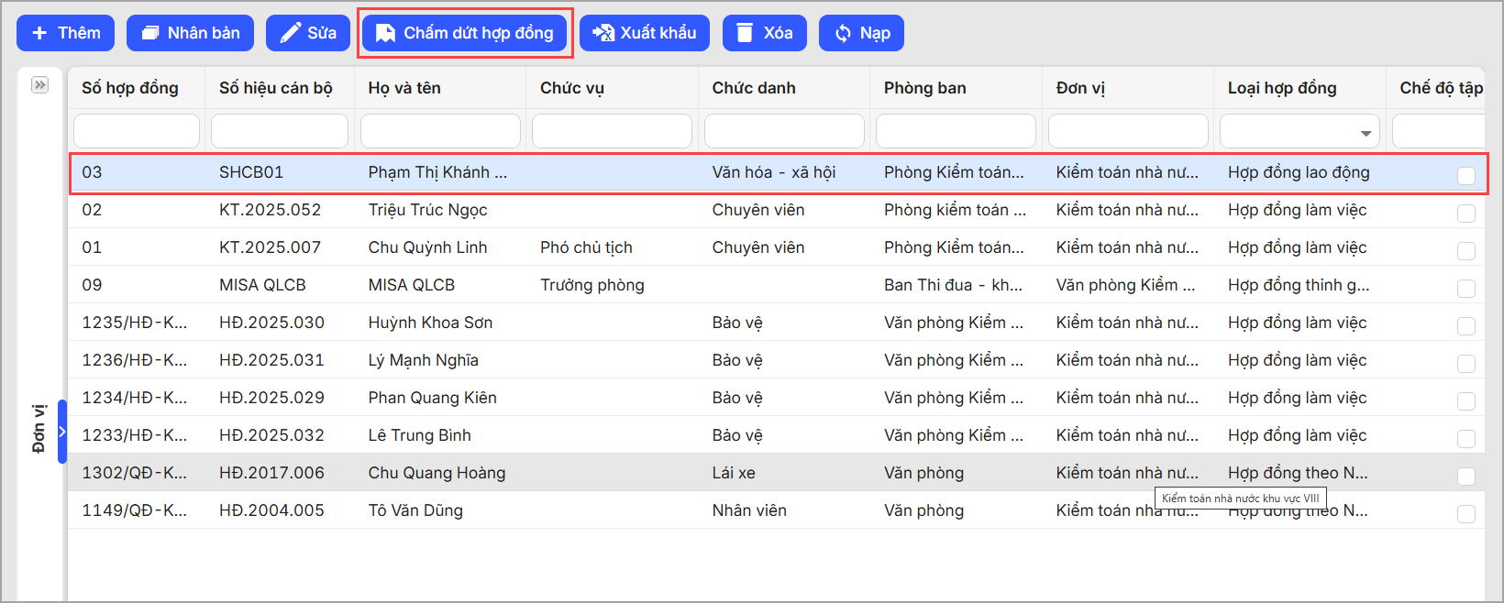1504x603 pixels.
Task: Select the Huỳnh Khoa Sơn name cell
Action: coord(430,323)
